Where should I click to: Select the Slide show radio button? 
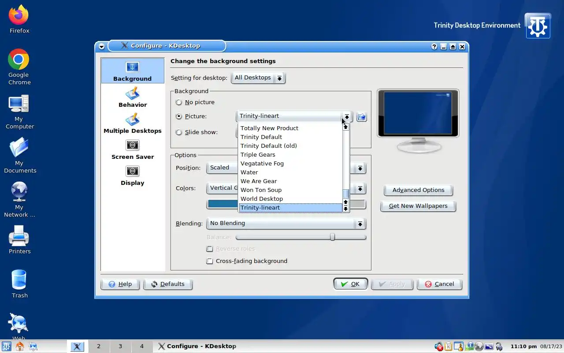pos(179,132)
